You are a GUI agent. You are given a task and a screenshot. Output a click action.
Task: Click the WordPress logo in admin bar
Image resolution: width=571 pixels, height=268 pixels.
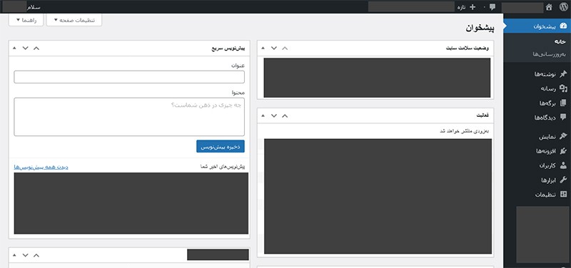[x=563, y=7]
